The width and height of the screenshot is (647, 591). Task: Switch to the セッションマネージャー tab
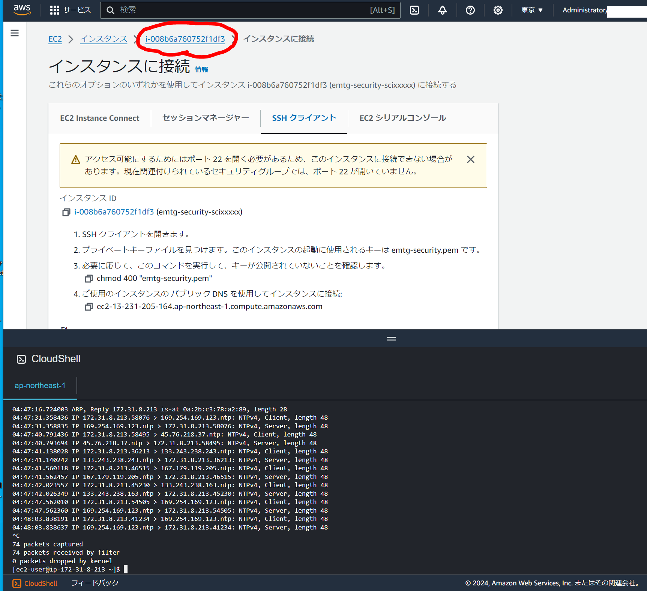206,118
